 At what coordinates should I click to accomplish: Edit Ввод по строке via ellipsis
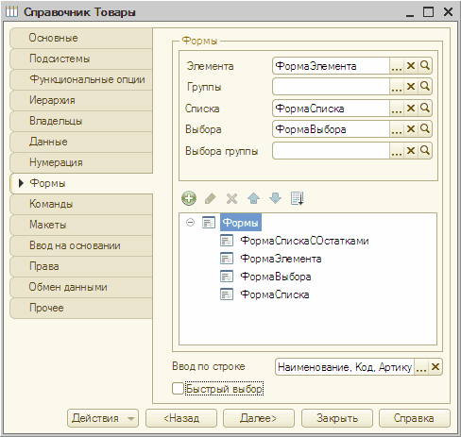coord(421,367)
